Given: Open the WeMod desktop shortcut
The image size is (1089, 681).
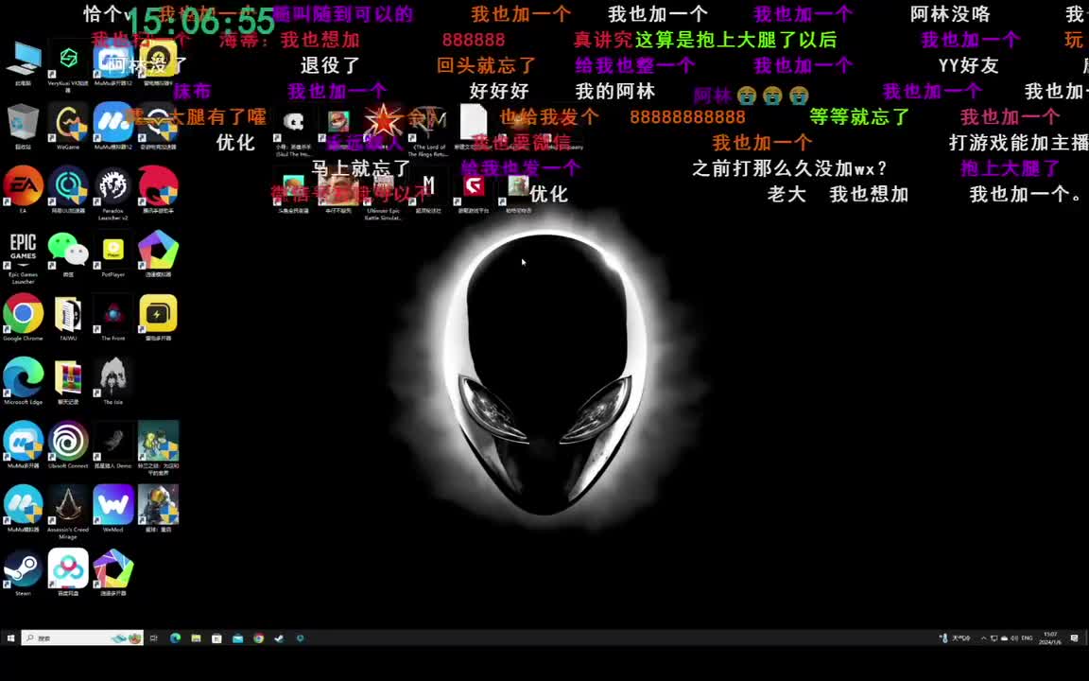Looking at the screenshot, I should [x=113, y=509].
